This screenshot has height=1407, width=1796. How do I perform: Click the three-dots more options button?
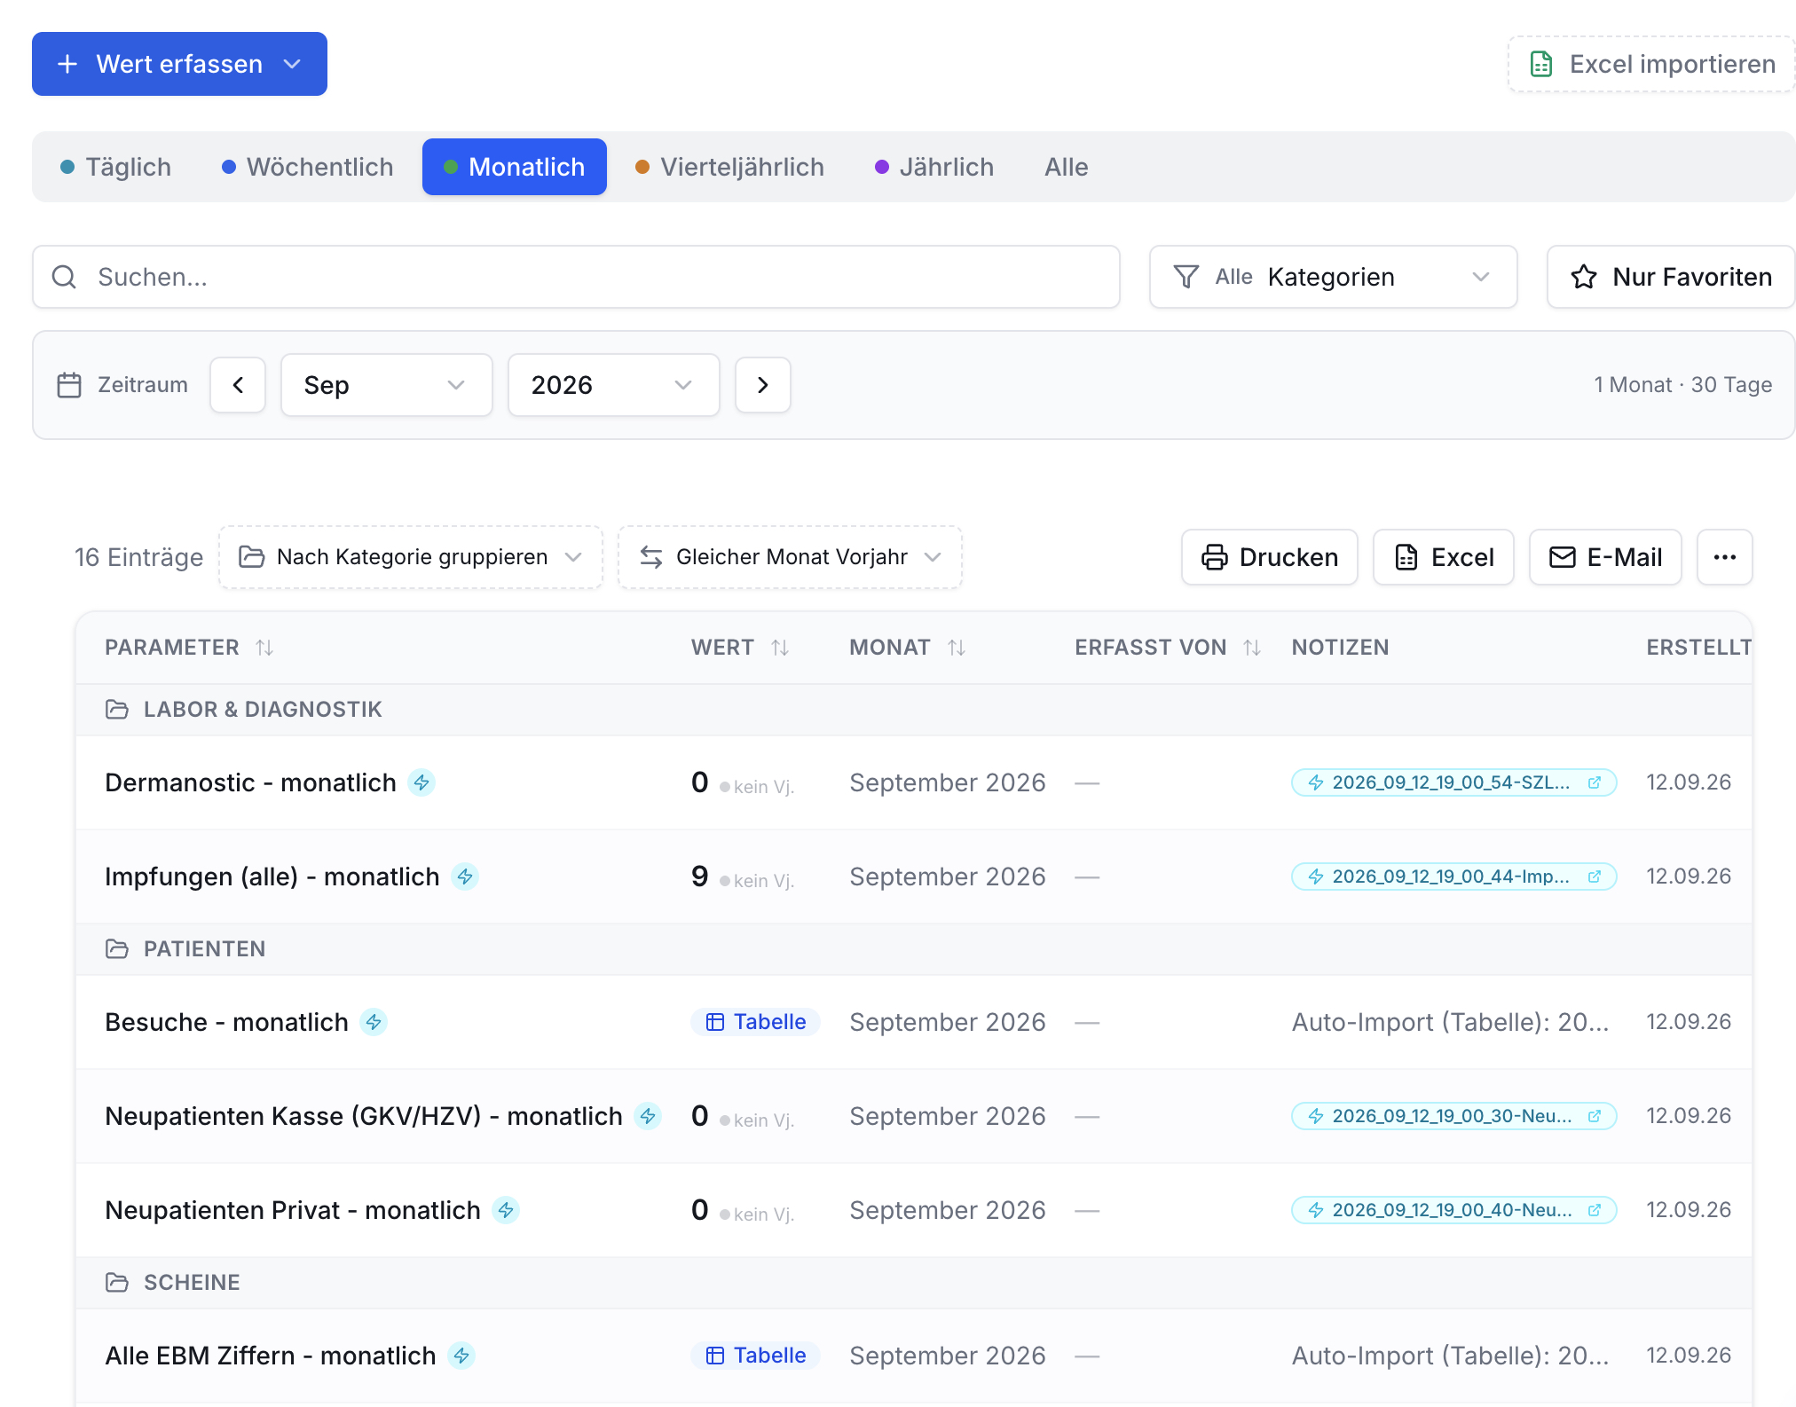pos(1725,557)
